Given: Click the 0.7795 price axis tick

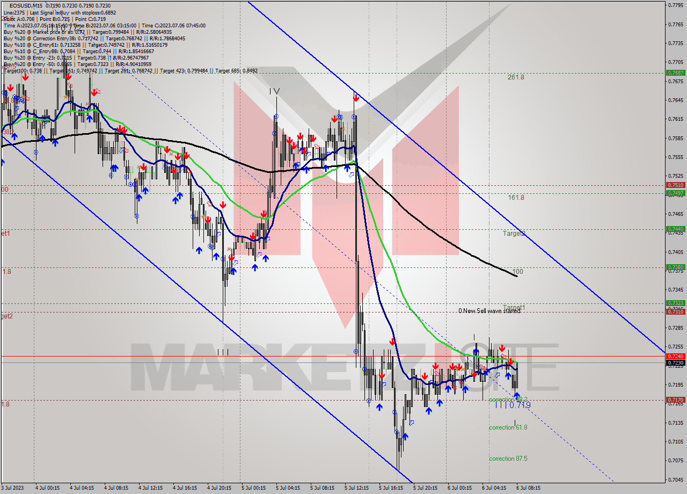Looking at the screenshot, I should point(675,5).
